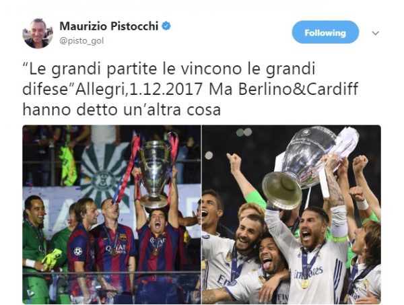
Task: Open the @pisto_gol handle link
Action: click(81, 40)
